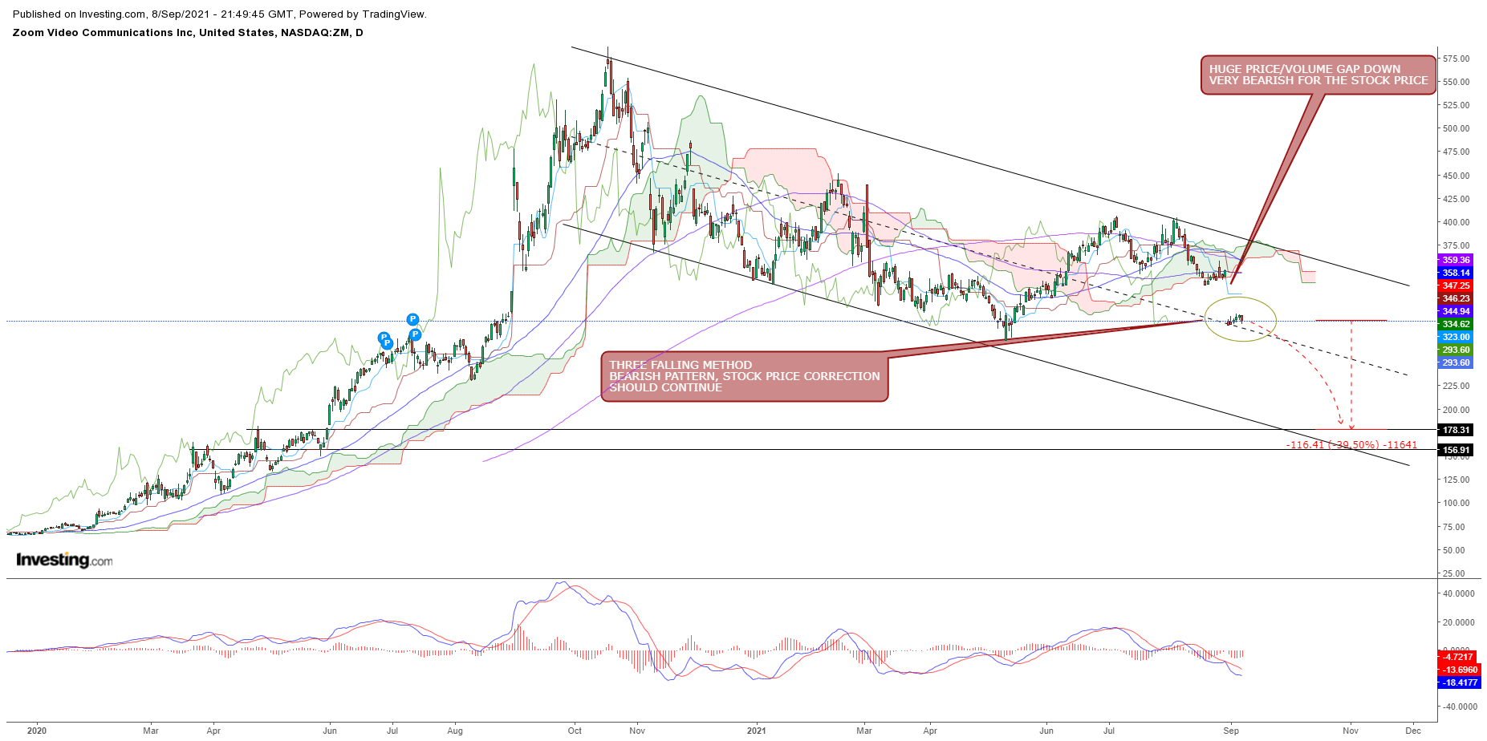Click the green 334.62 price label
The height and width of the screenshot is (741, 1487).
pos(1456,324)
